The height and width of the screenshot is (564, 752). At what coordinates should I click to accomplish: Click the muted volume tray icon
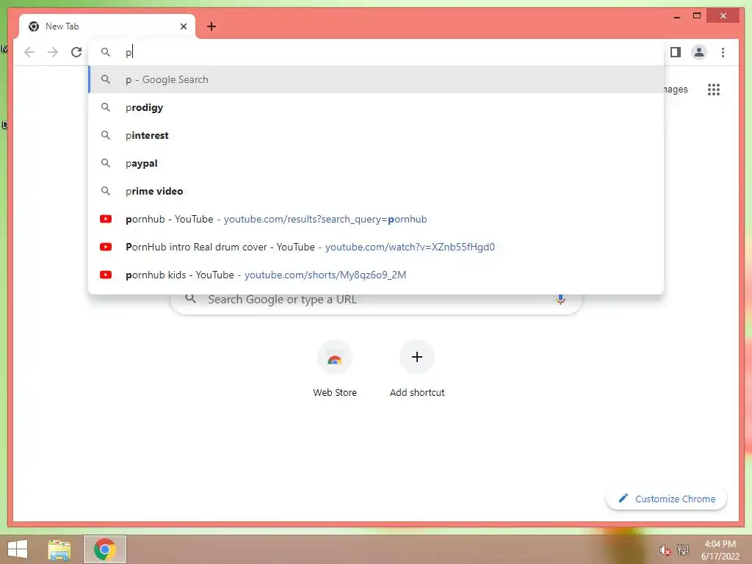[665, 550]
